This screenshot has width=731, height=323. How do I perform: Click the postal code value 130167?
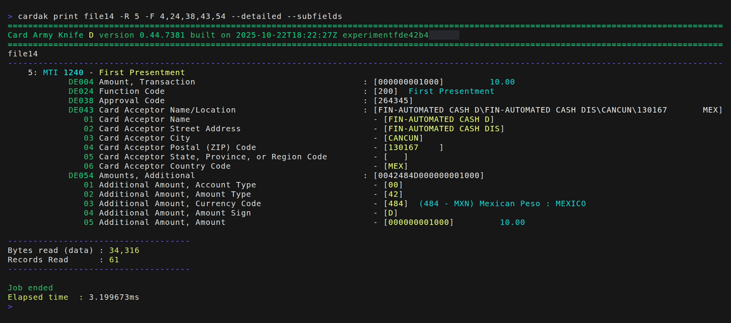click(x=403, y=147)
